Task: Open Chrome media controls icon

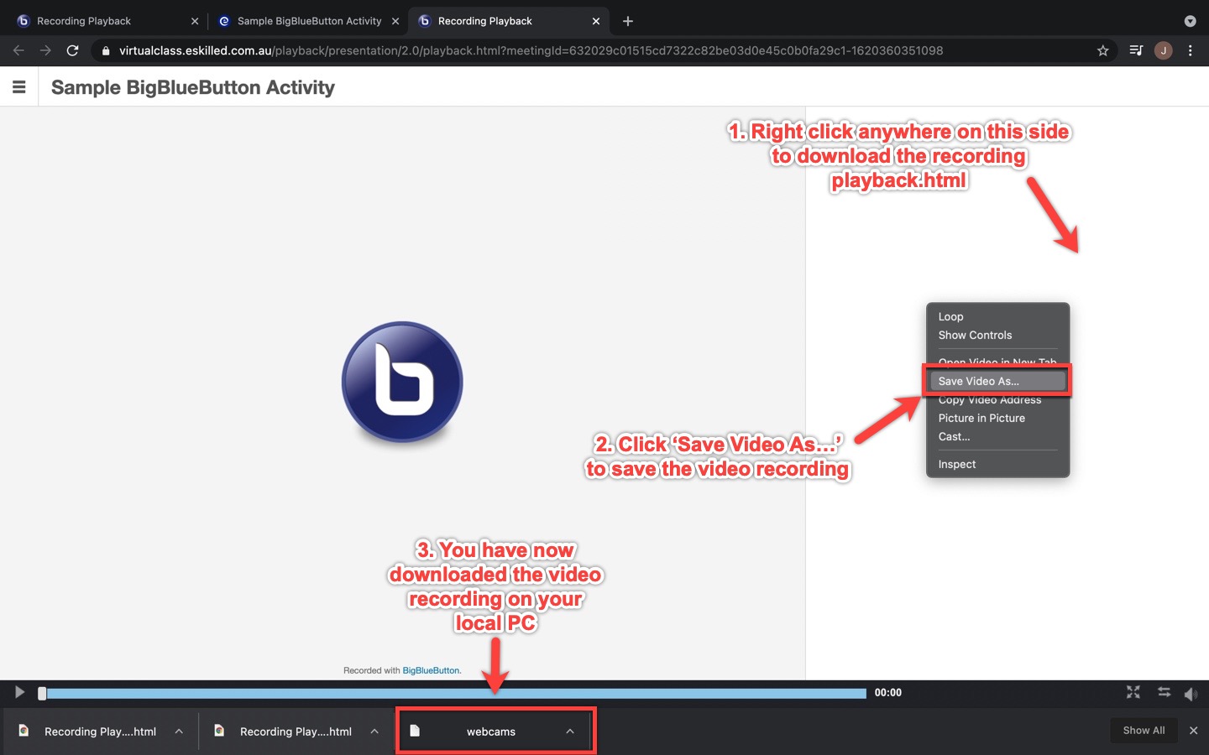Action: (1136, 50)
